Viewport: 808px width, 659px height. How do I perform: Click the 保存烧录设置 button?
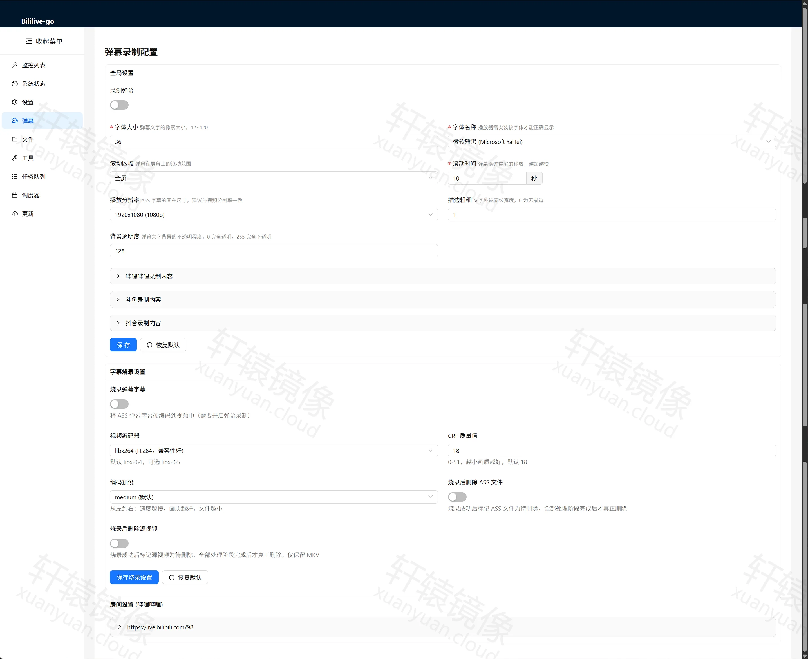tap(134, 577)
